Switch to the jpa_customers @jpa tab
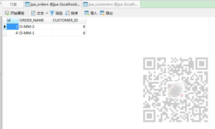 pyautogui.click(x=111, y=4)
